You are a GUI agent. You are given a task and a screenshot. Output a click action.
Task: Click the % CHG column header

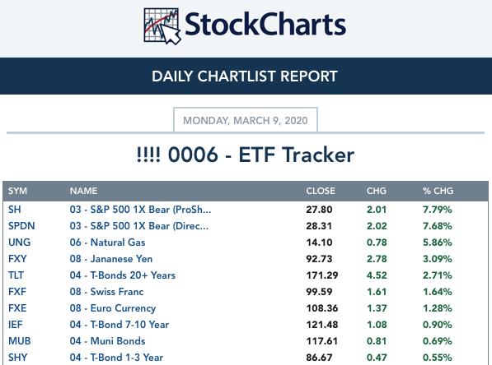(438, 191)
